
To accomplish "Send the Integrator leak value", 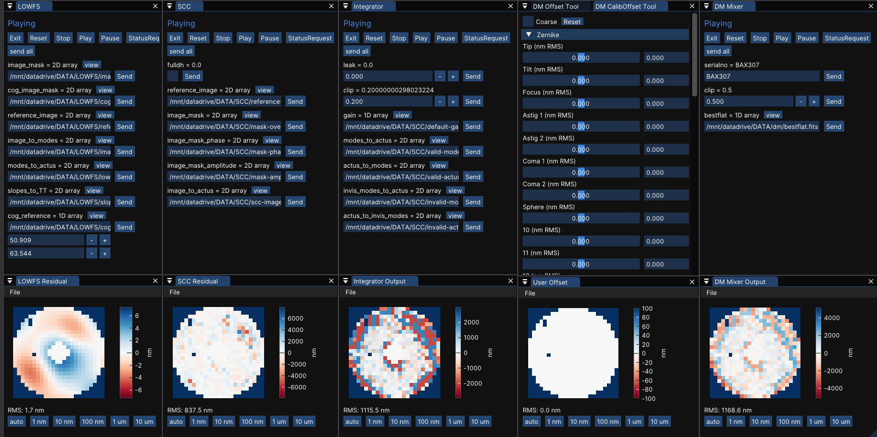I will (x=473, y=76).
